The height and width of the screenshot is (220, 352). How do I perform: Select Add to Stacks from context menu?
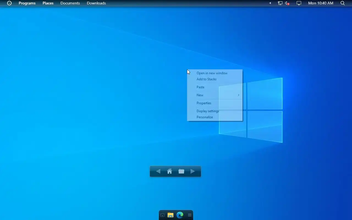pos(215,79)
